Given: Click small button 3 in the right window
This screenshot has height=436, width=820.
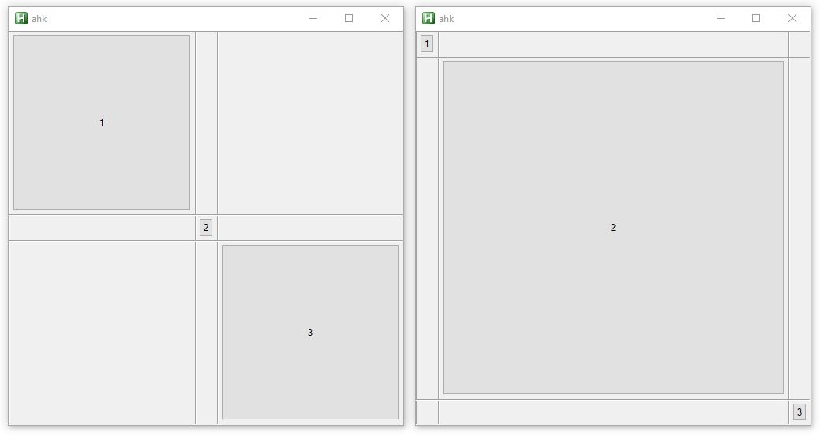Looking at the screenshot, I should (799, 412).
